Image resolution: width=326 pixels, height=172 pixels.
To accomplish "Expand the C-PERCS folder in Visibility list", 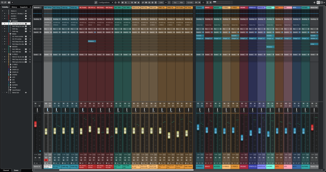I will click(11, 65).
